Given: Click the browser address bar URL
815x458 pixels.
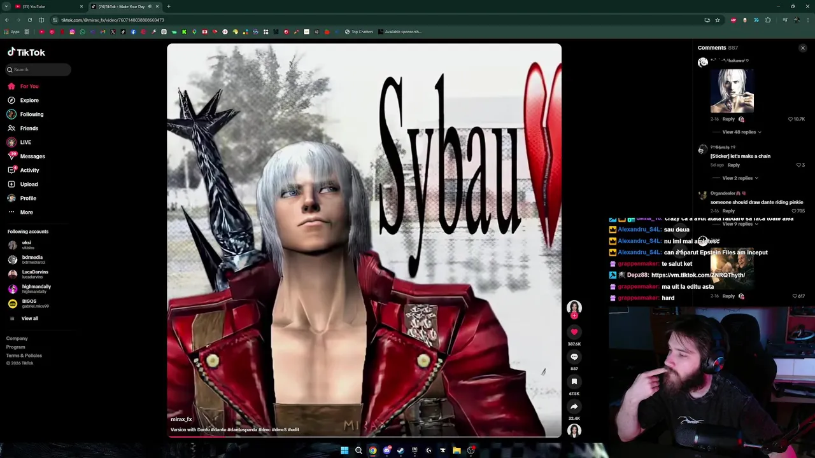Looking at the screenshot, I should pyautogui.click(x=113, y=20).
